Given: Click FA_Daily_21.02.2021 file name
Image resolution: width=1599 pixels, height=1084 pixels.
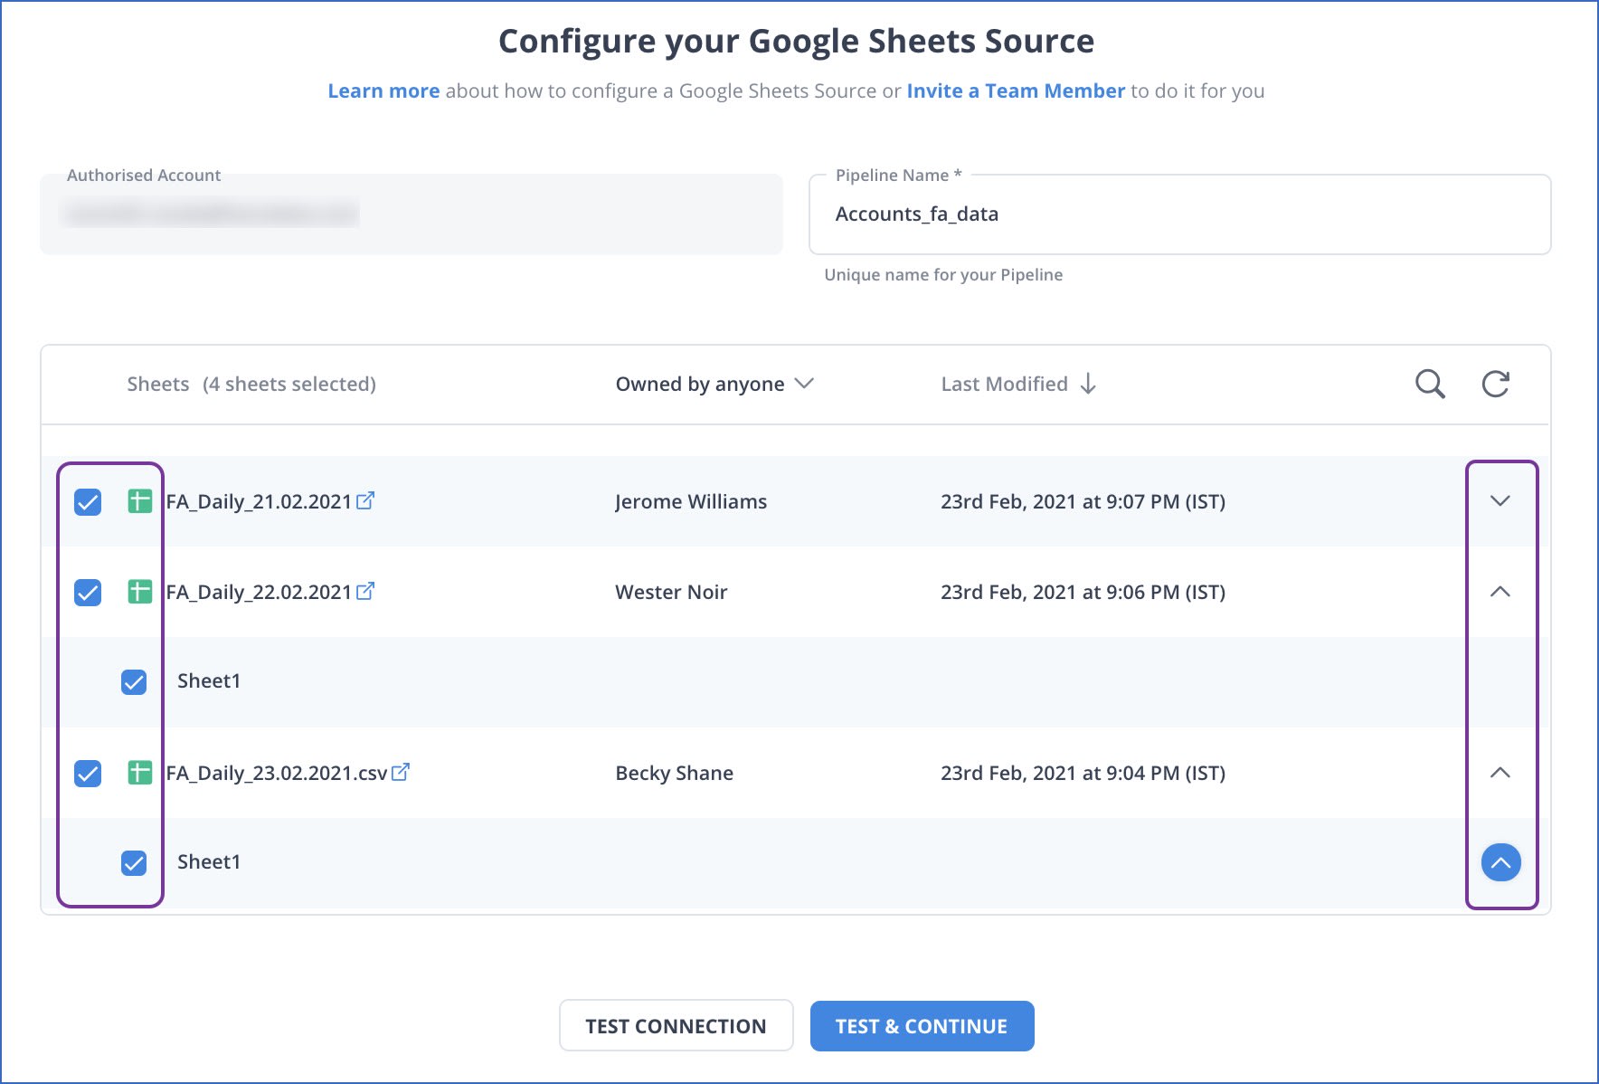Looking at the screenshot, I should point(259,501).
